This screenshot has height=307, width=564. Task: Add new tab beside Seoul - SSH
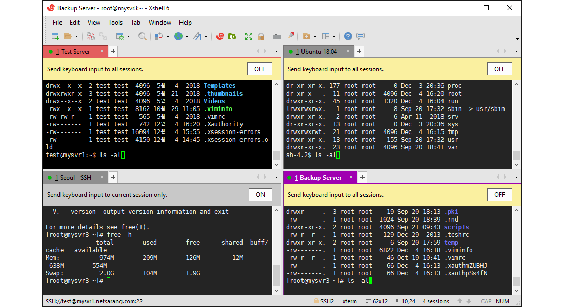point(113,177)
